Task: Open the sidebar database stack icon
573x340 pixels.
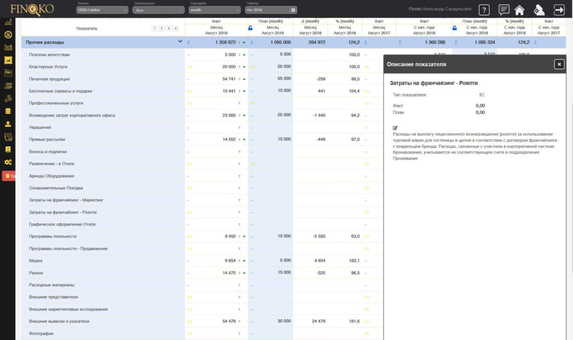Action: click(x=8, y=111)
